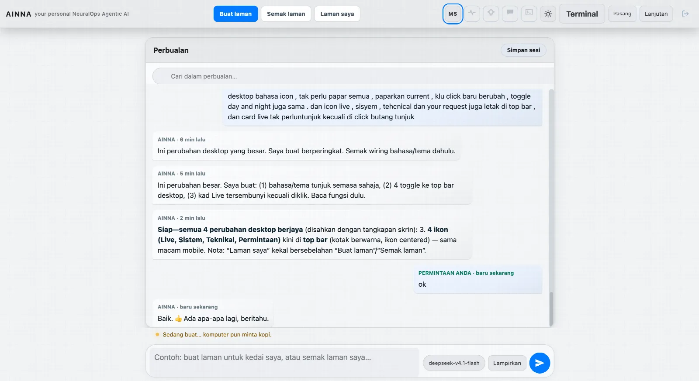Click the logout arrow icon
Screen dimensions: 699x381
pyautogui.click(x=685, y=14)
